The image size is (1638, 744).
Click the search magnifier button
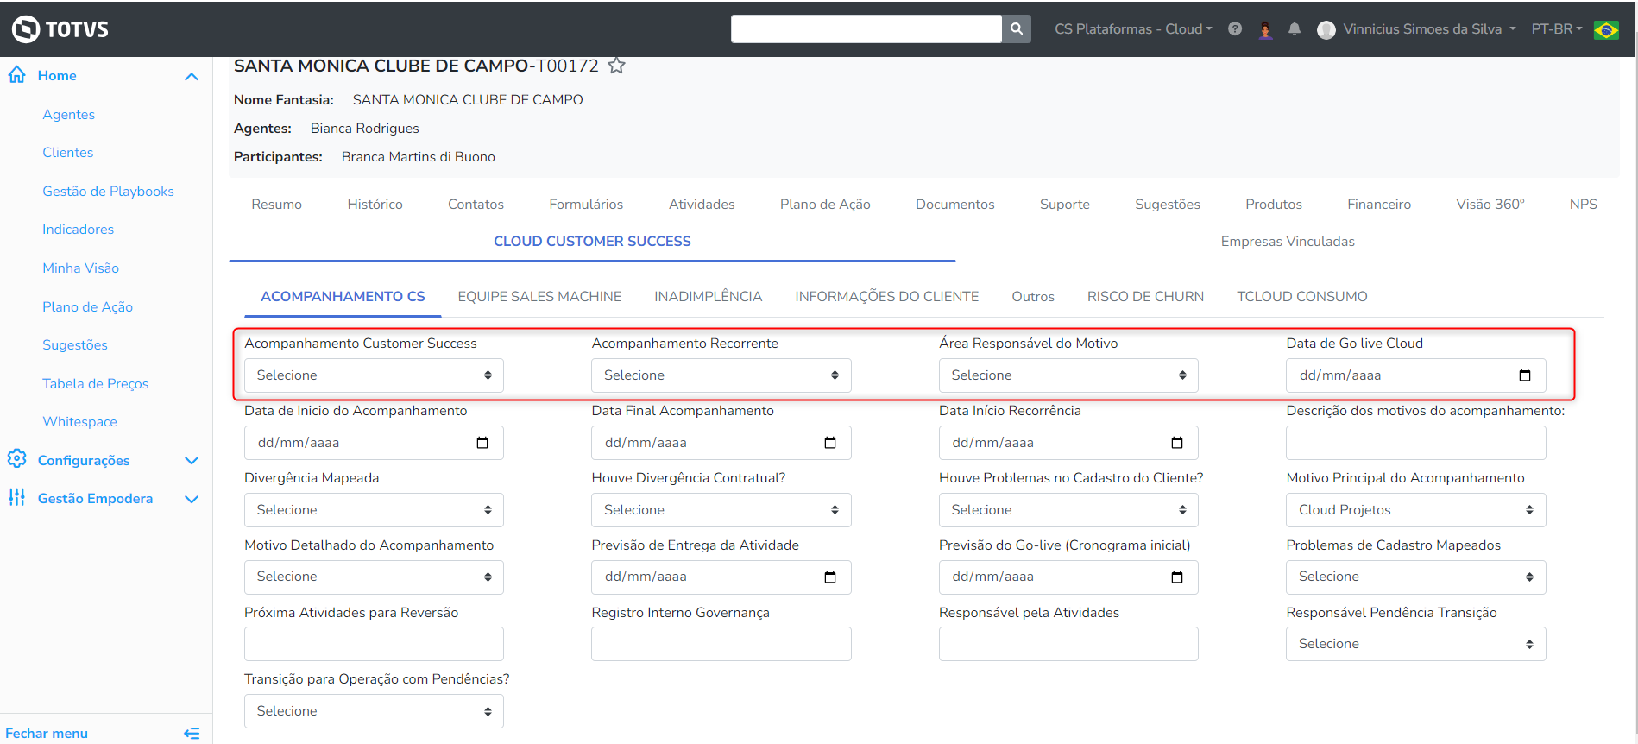(x=1017, y=28)
